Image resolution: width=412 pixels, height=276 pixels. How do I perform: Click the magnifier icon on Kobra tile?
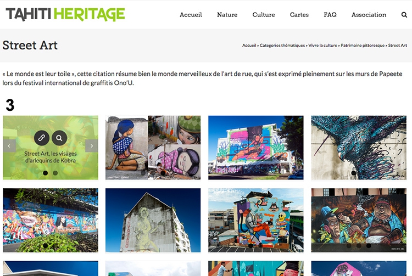tap(59, 138)
